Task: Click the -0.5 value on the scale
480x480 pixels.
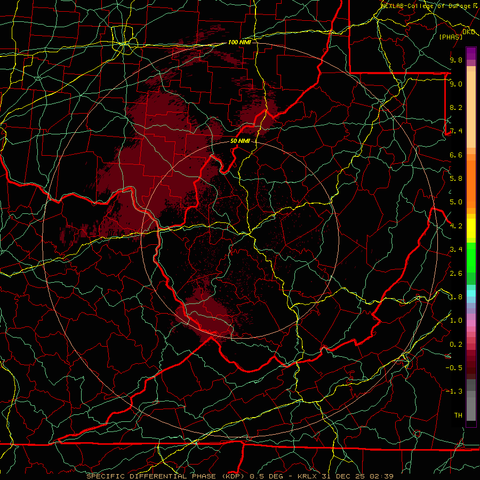Action: [454, 368]
